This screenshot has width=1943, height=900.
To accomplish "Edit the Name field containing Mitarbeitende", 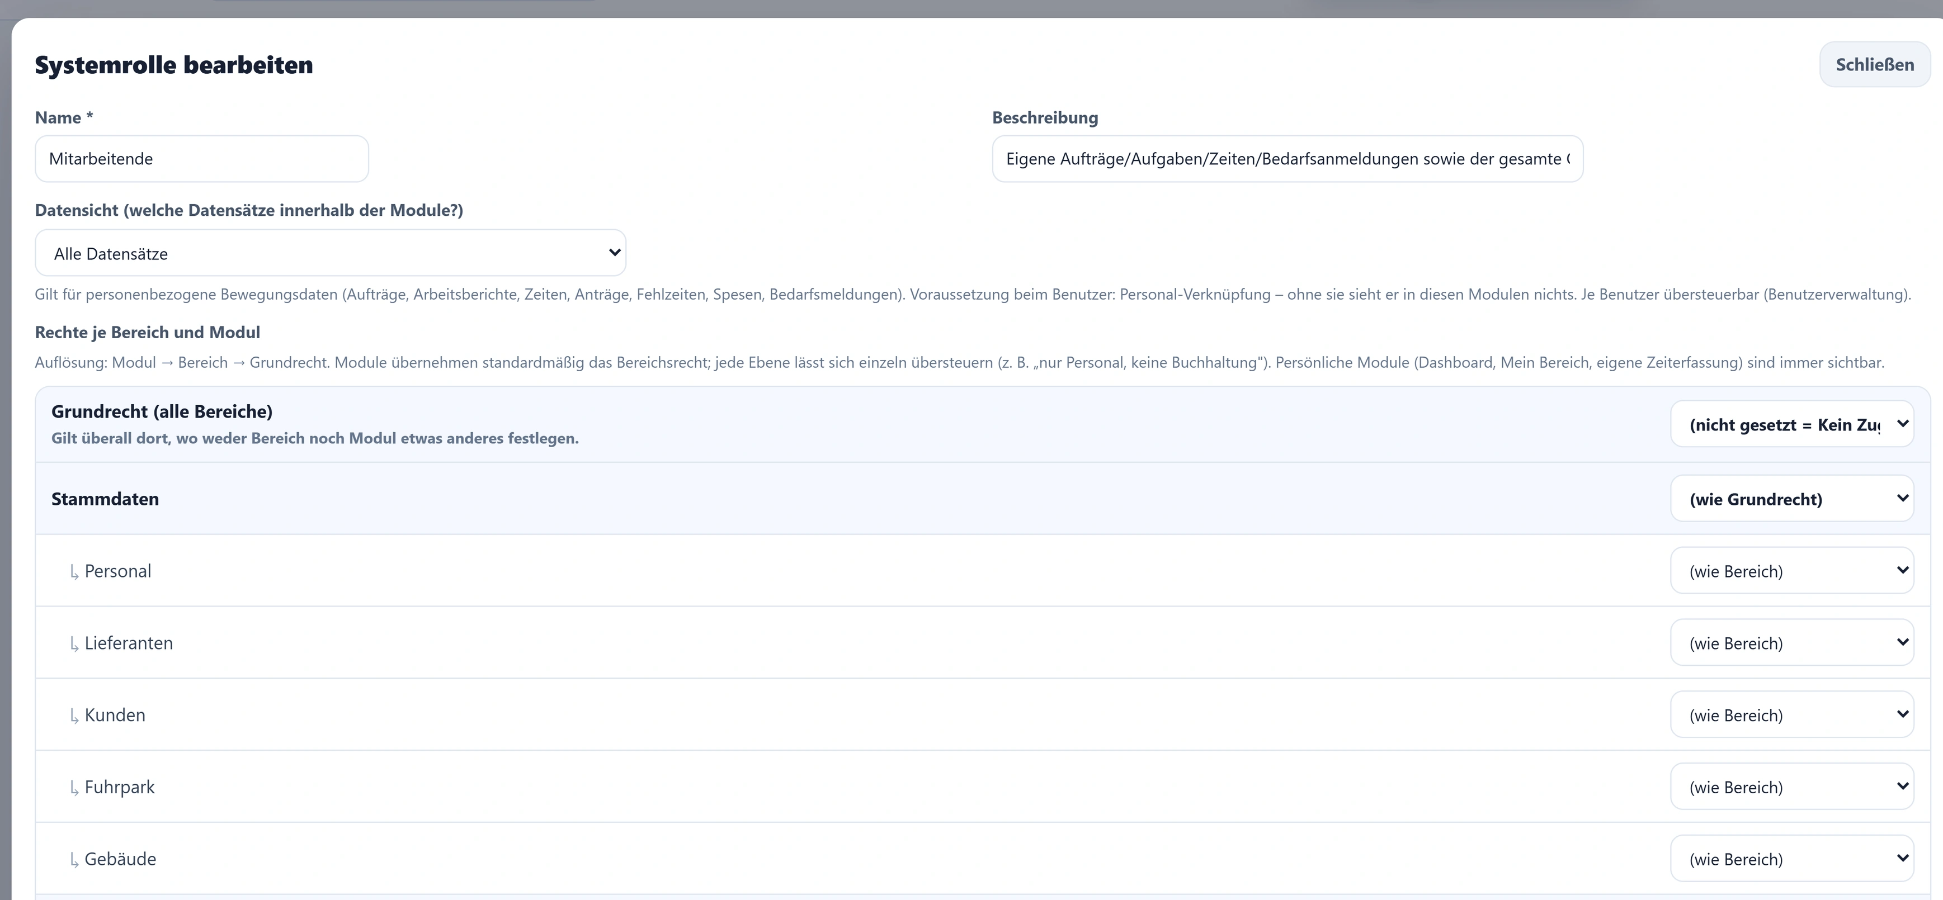I will [x=202, y=159].
